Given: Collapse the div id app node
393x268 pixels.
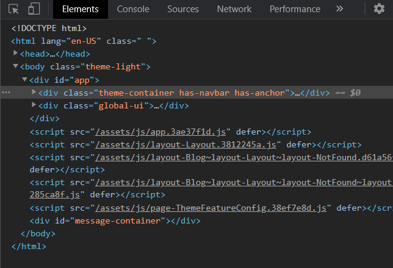Looking at the screenshot, I should click(24, 79).
